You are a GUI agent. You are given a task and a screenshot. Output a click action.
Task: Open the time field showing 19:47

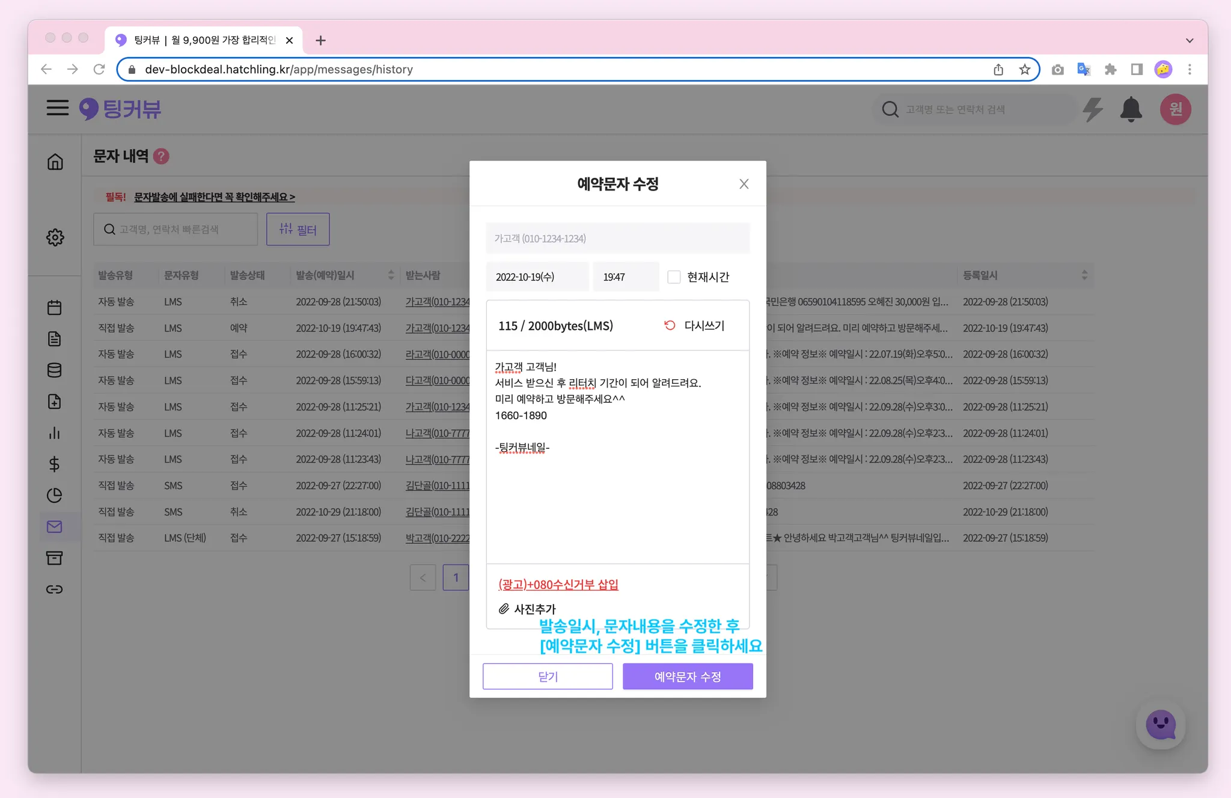click(625, 277)
